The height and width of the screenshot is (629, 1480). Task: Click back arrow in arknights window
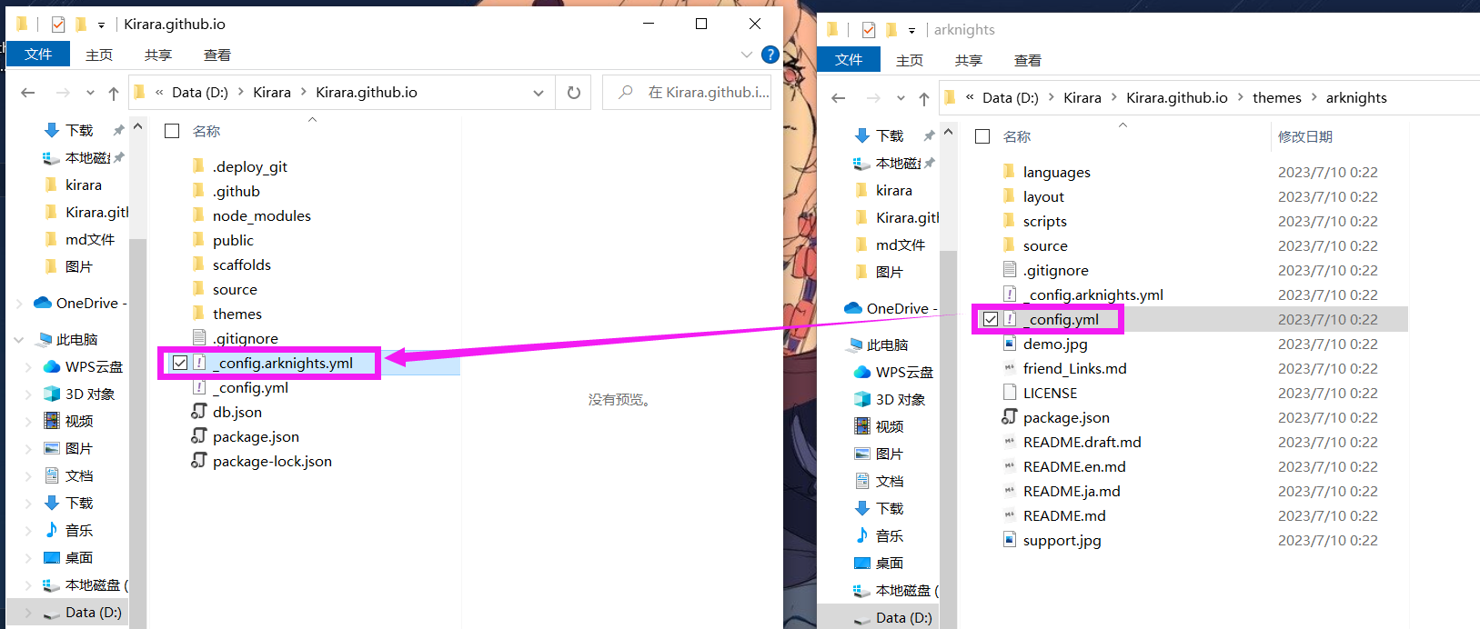coord(839,98)
